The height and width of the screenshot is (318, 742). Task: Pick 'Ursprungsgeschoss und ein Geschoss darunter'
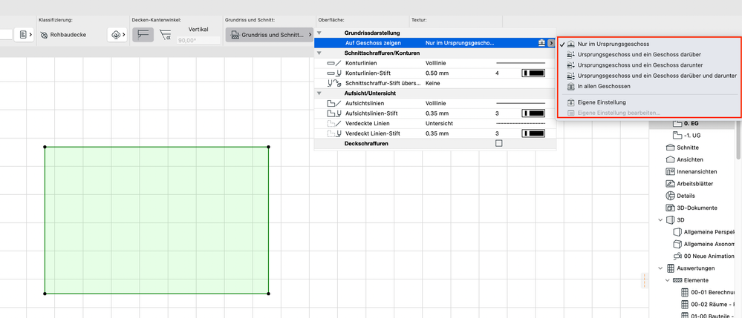[x=638, y=65]
